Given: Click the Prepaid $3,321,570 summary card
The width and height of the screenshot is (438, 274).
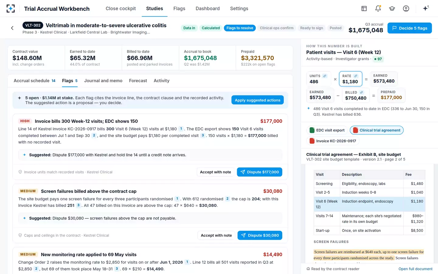Looking at the screenshot, I should point(264,58).
